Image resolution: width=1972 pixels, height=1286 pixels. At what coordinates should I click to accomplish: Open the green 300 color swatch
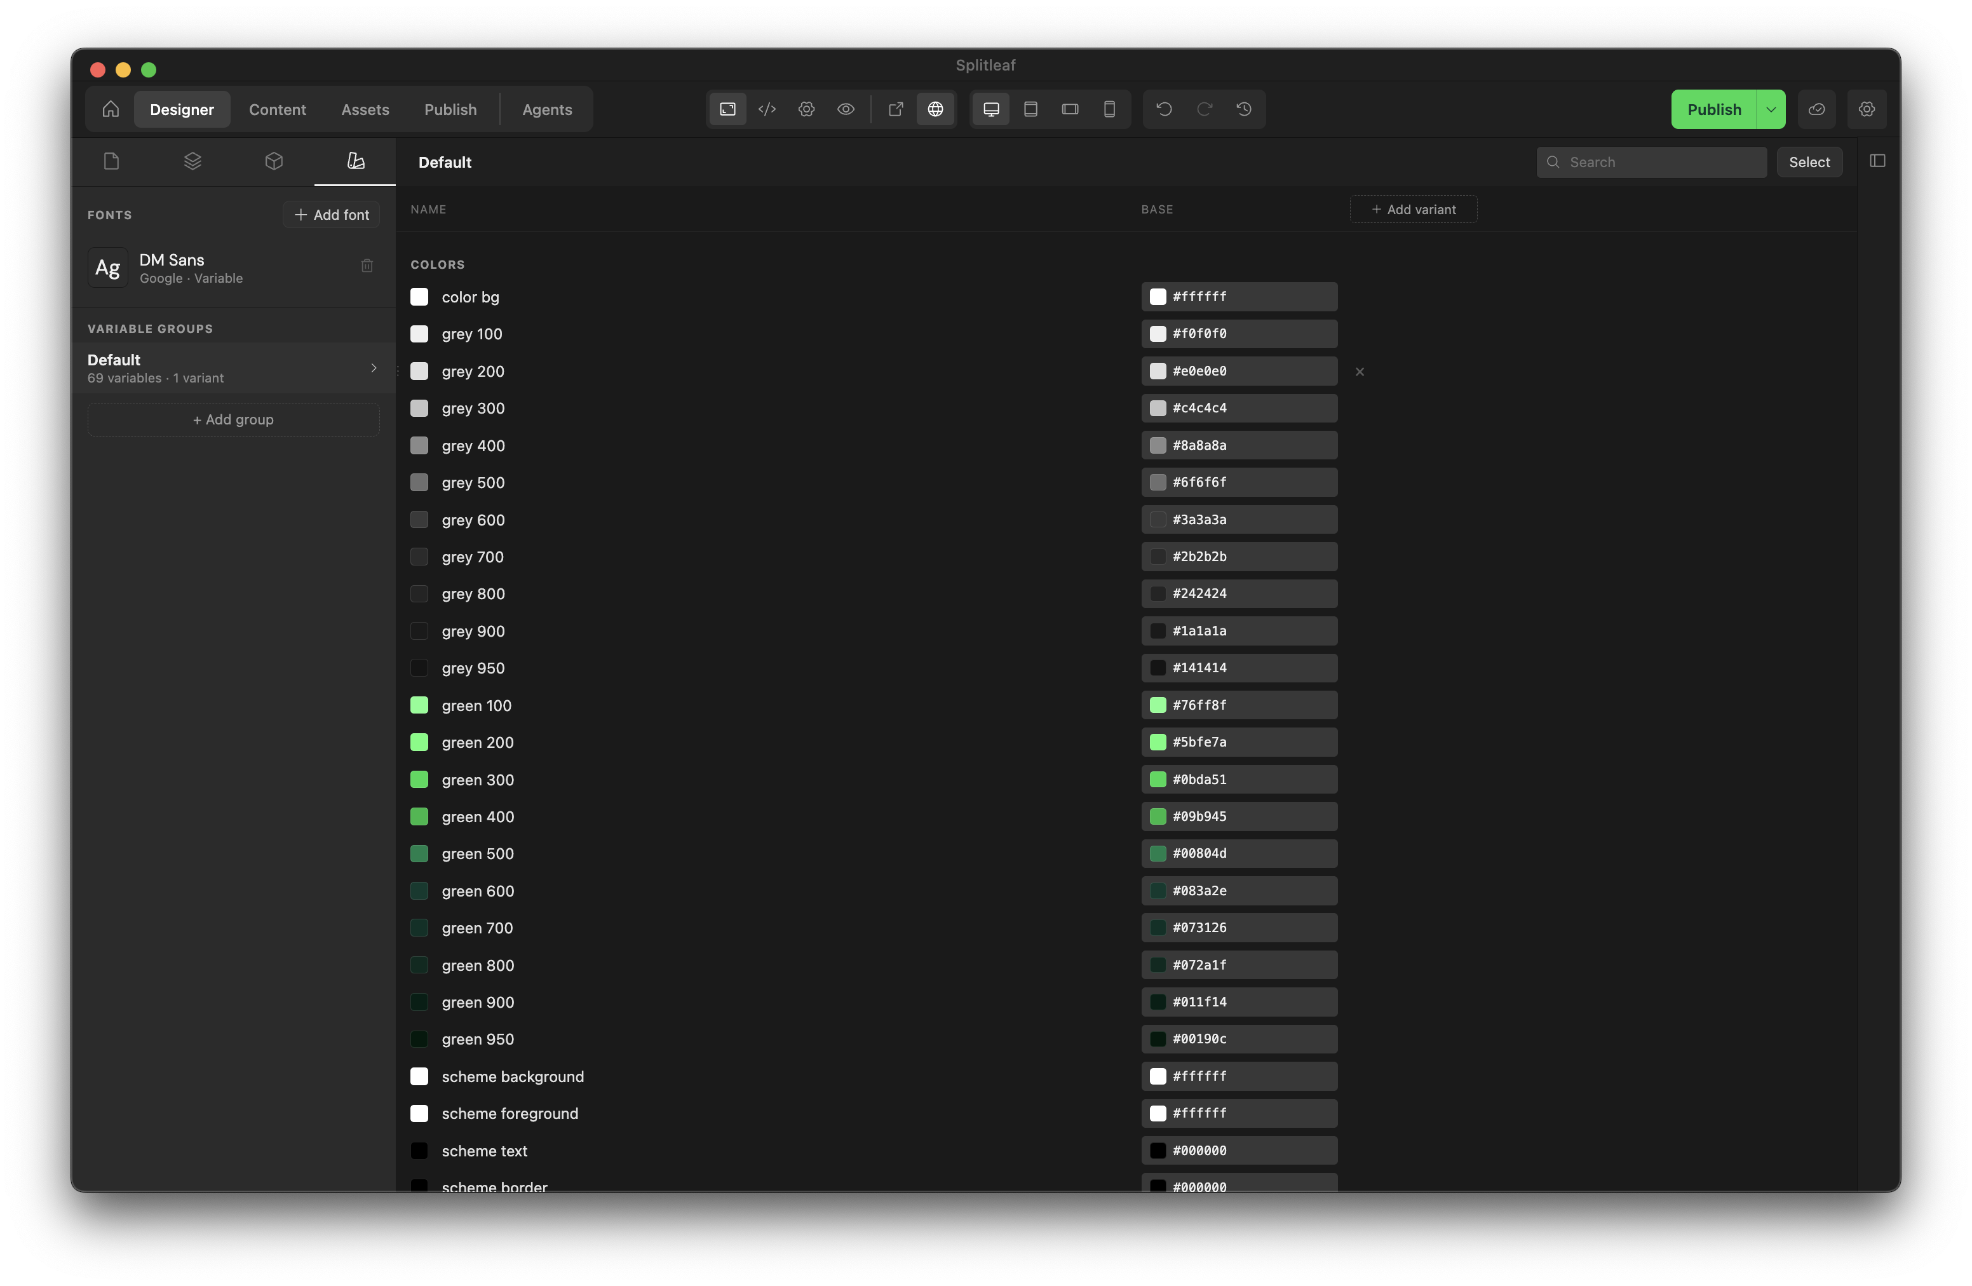pos(419,780)
